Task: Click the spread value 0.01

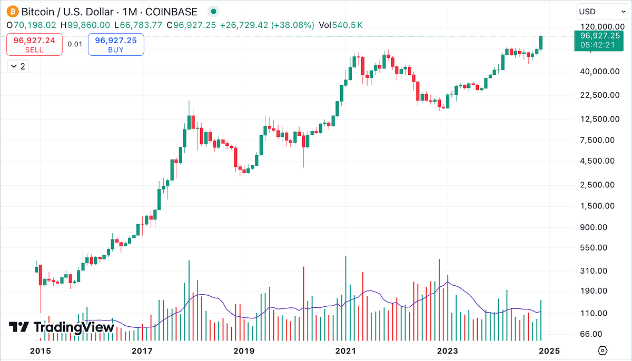Action: [75, 44]
